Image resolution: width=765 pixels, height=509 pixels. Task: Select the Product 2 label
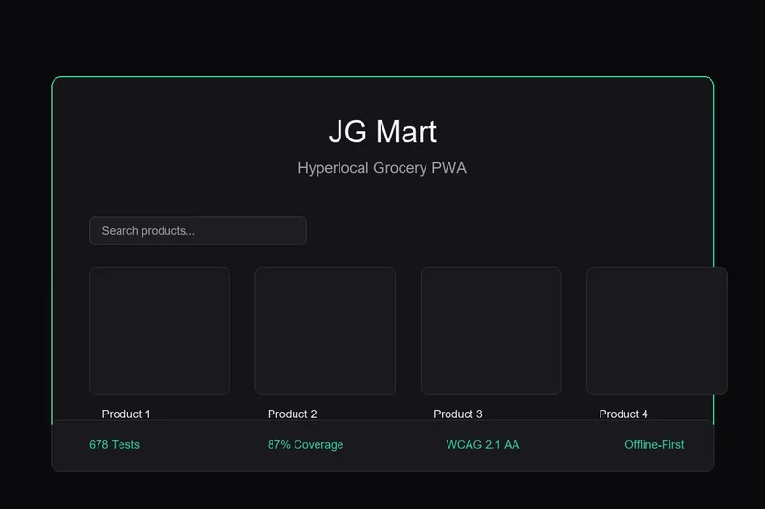click(292, 414)
